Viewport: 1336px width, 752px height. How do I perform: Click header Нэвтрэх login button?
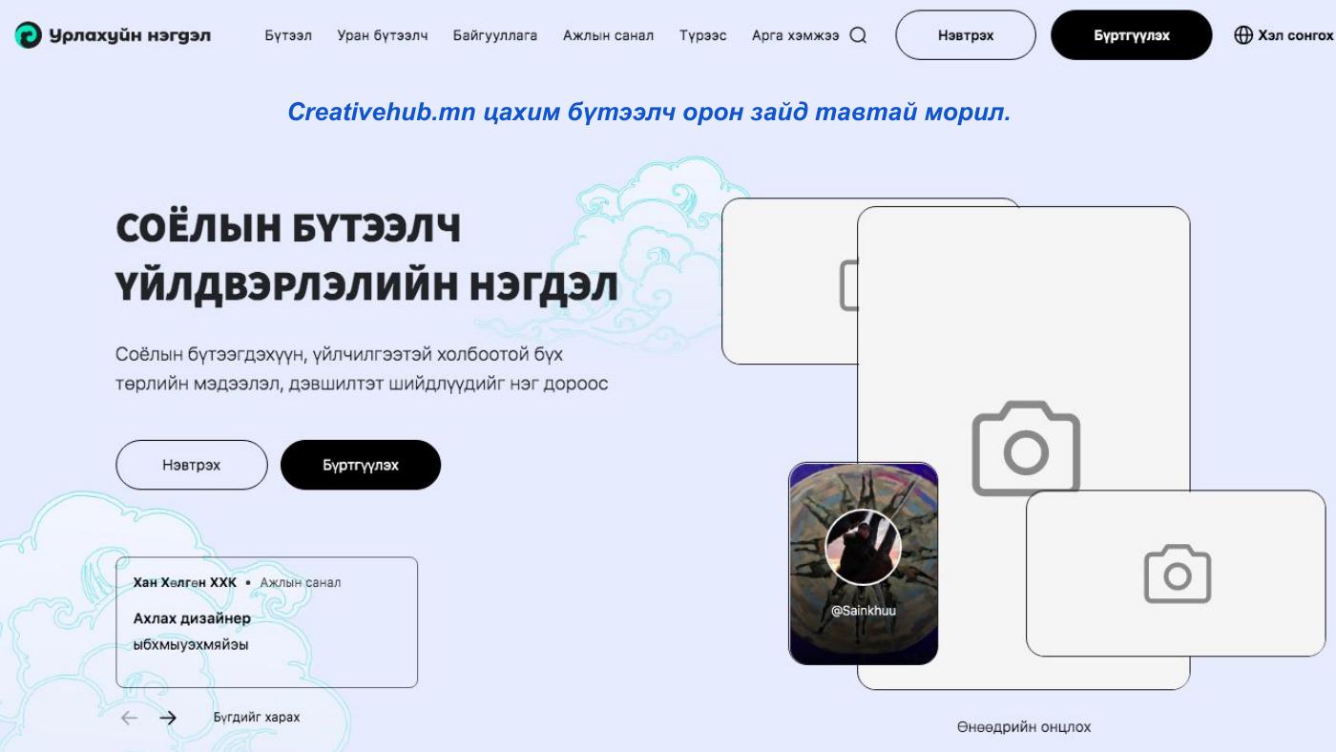(966, 35)
